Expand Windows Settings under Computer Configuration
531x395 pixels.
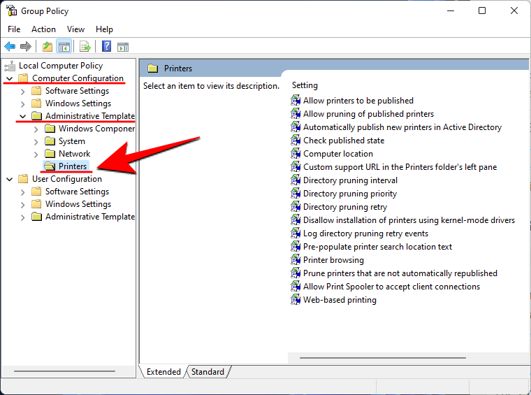22,104
